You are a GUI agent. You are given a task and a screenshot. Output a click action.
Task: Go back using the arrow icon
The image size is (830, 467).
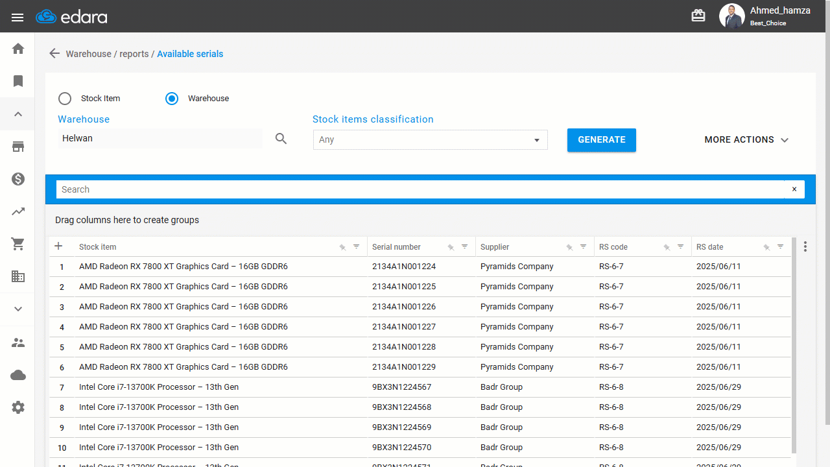point(54,54)
